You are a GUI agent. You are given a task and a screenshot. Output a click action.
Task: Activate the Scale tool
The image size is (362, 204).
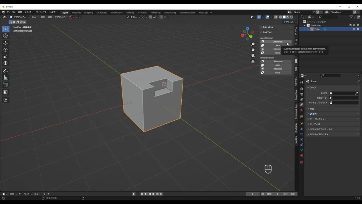pyautogui.click(x=5, y=56)
